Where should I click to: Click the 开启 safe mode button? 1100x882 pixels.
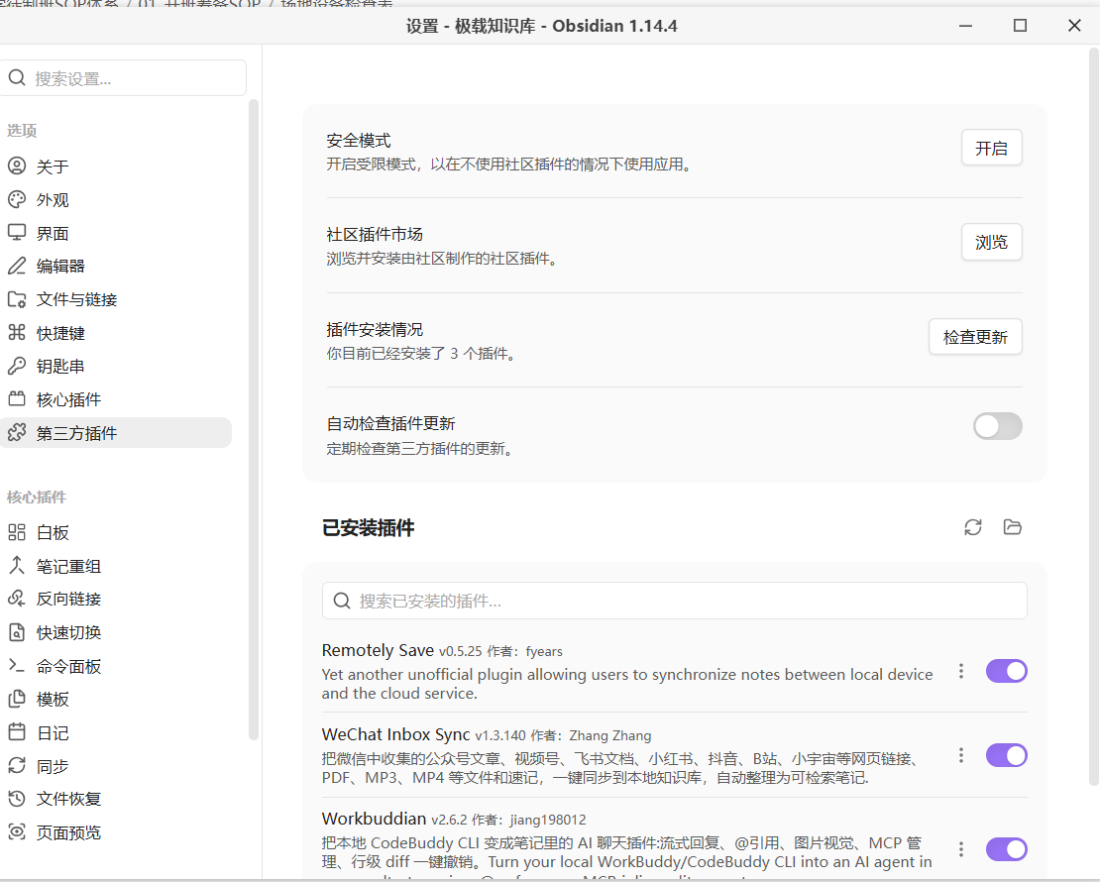[x=991, y=148]
